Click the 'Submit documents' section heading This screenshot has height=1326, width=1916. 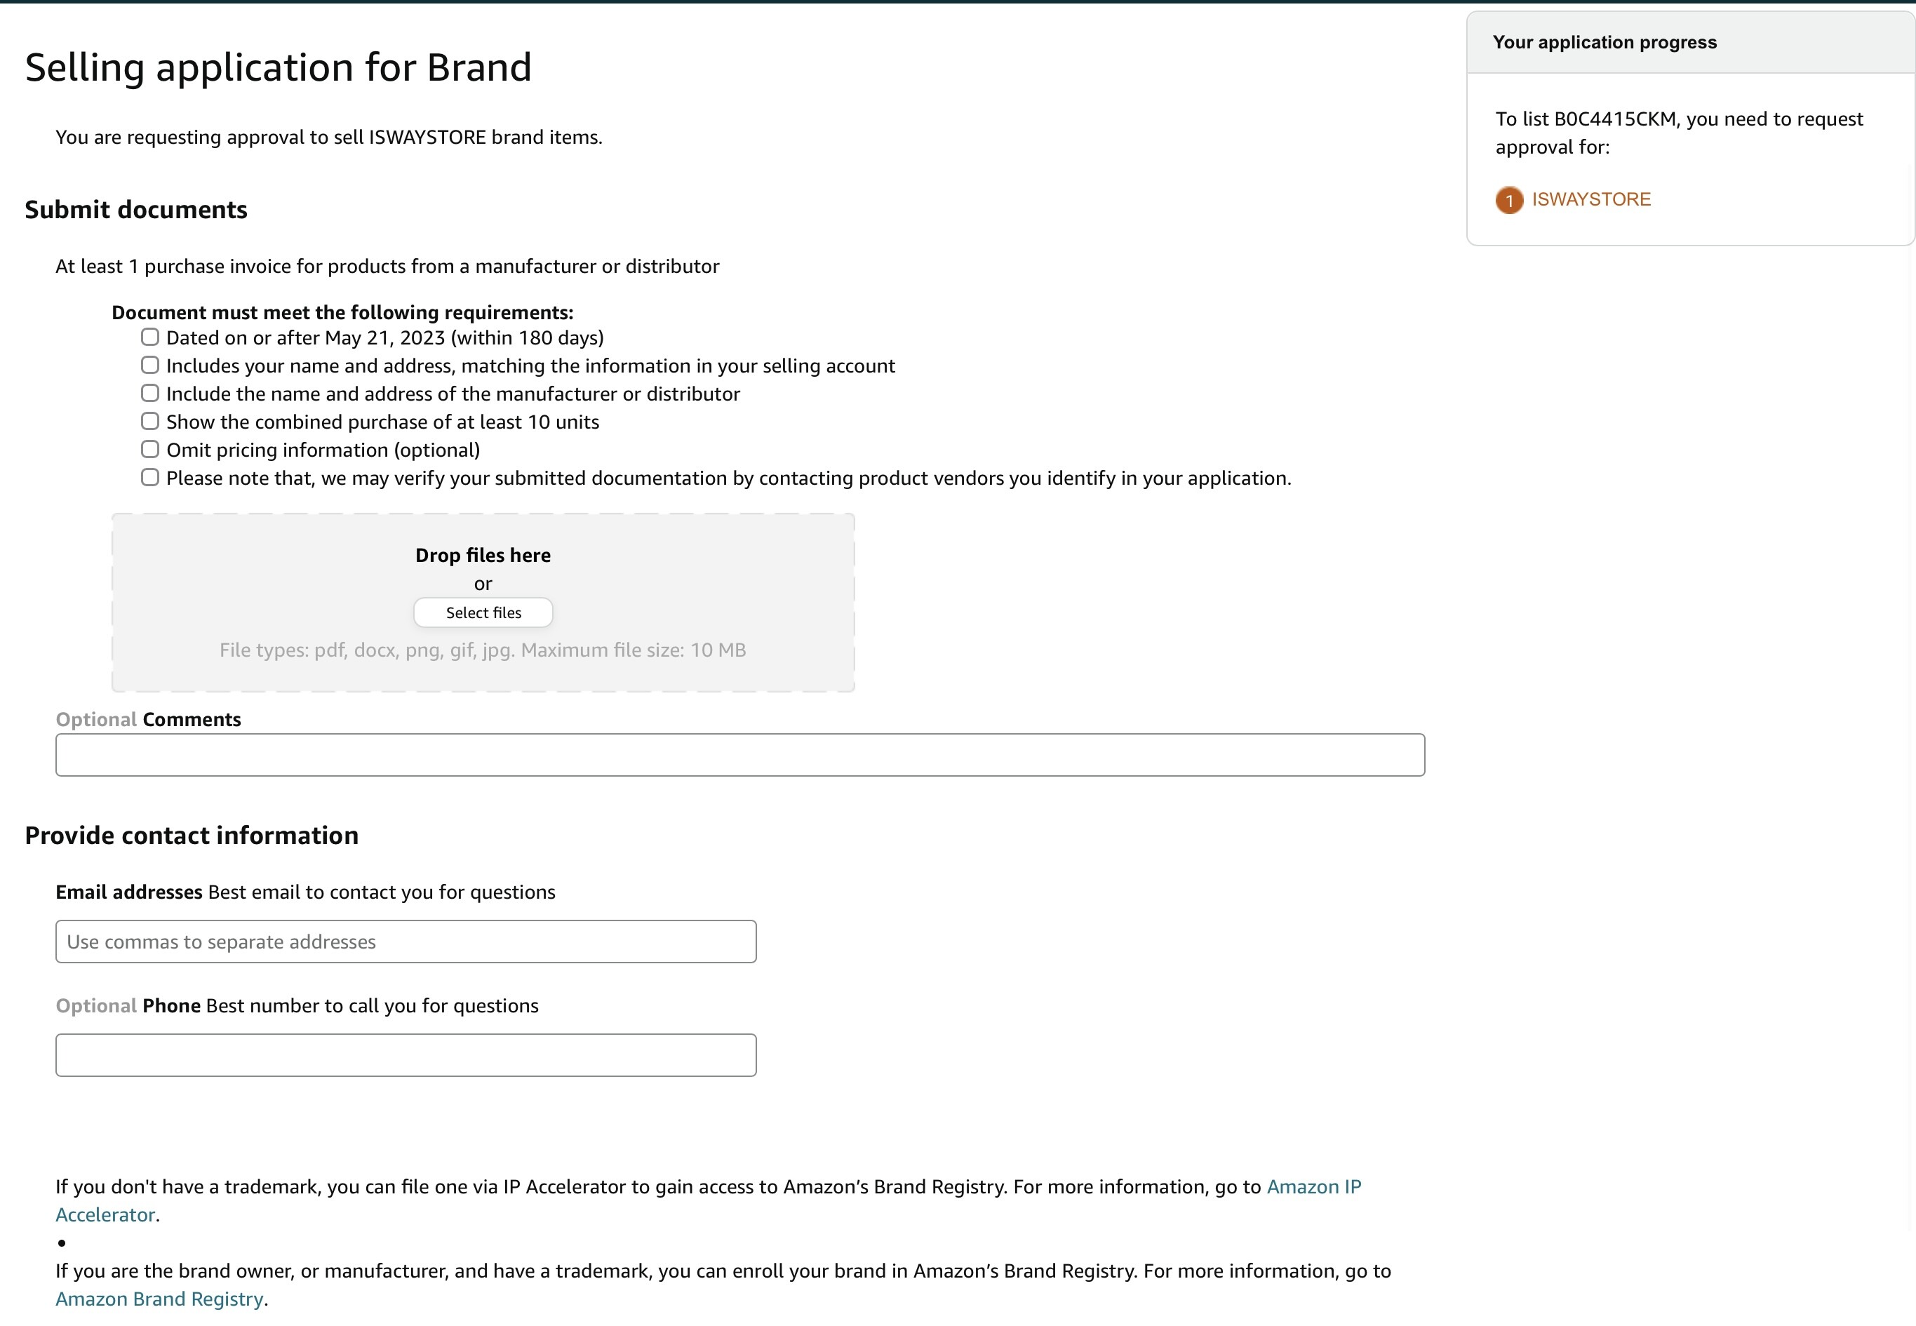(x=136, y=209)
